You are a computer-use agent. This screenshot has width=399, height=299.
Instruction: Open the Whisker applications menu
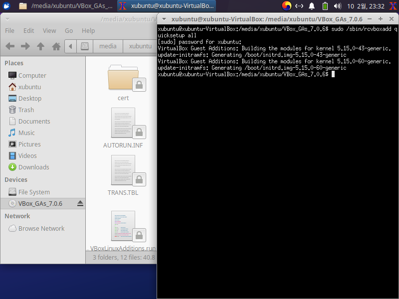point(6,5)
